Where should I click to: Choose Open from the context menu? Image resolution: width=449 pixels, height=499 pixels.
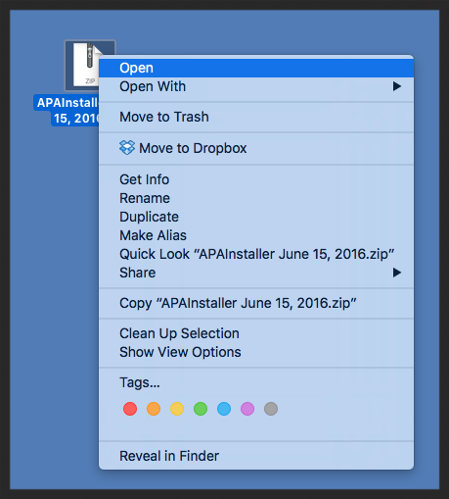pyautogui.click(x=256, y=68)
